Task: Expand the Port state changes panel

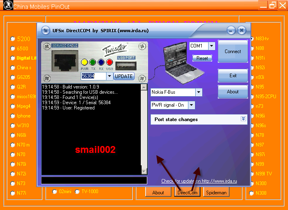Action: [243, 119]
